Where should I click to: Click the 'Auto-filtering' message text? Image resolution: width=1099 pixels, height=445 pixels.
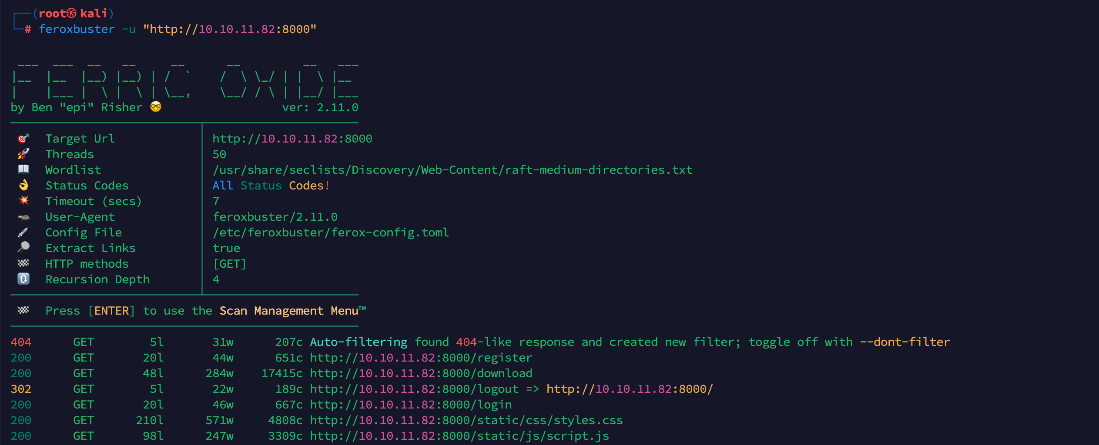pyautogui.click(x=359, y=342)
